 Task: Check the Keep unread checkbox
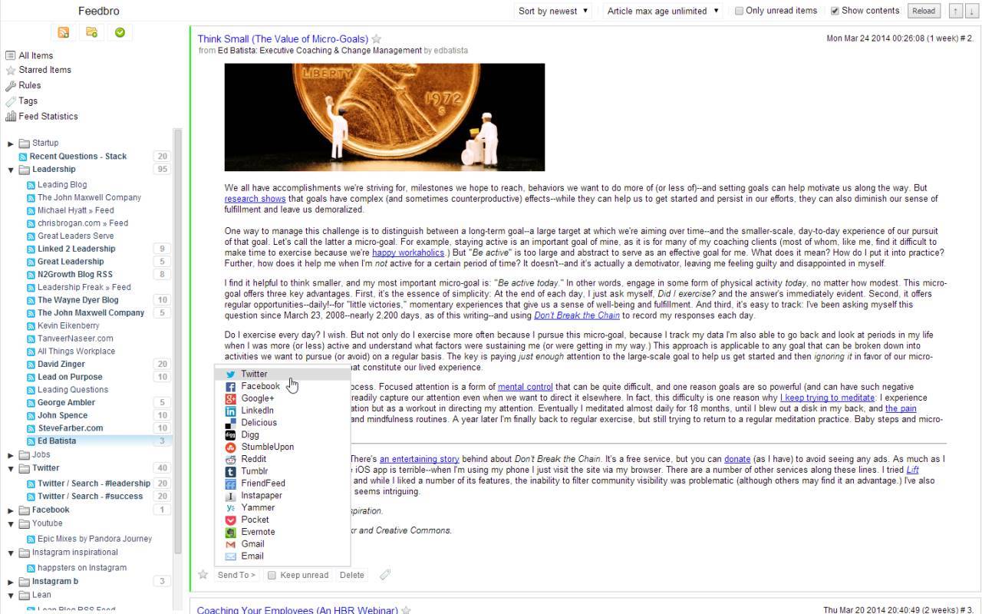[272, 575]
